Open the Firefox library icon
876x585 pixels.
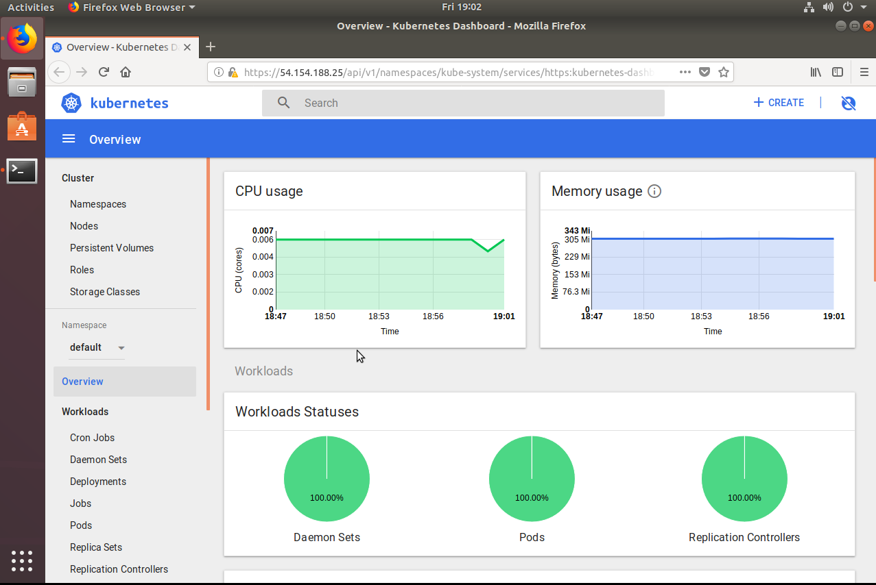tap(816, 72)
